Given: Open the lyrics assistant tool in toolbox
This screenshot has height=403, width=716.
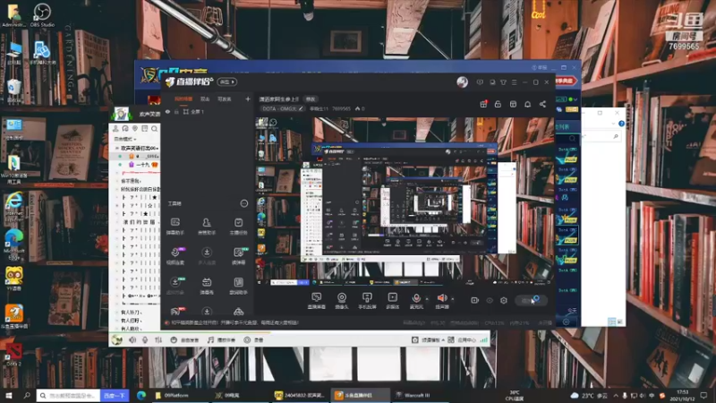Looking at the screenshot, I should (238, 286).
